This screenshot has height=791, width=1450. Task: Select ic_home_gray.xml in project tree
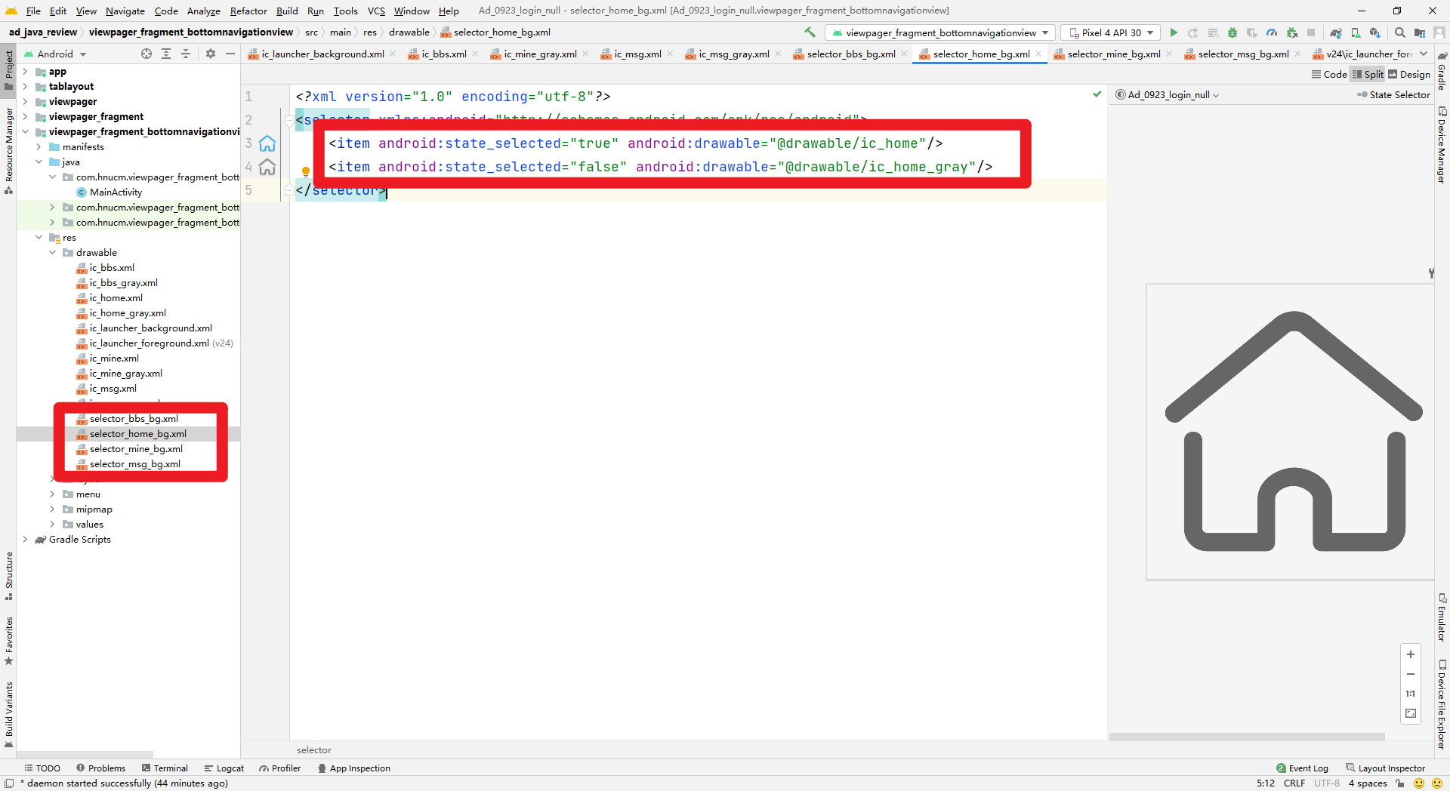(128, 313)
